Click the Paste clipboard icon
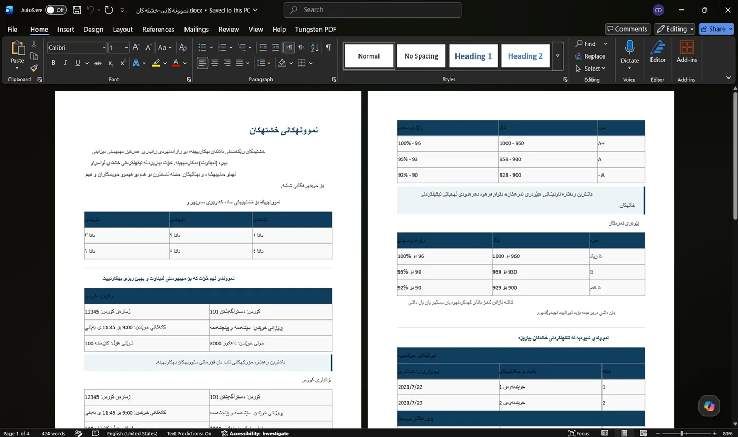The width and height of the screenshot is (738, 437). [x=17, y=48]
